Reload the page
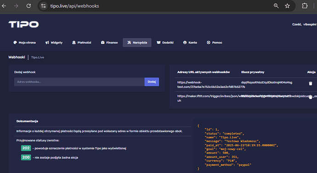 pyautogui.click(x=28, y=6)
